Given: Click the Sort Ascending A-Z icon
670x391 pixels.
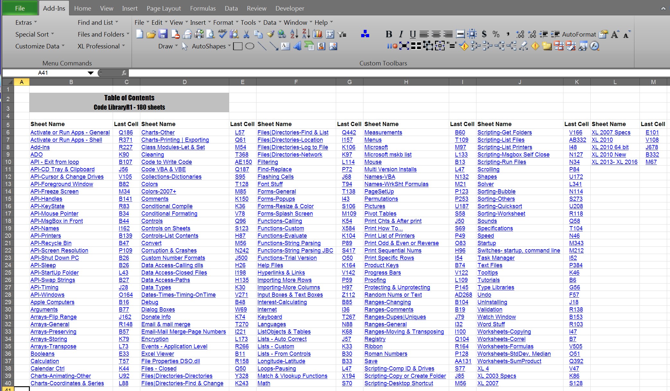Looking at the screenshot, I should (294, 34).
